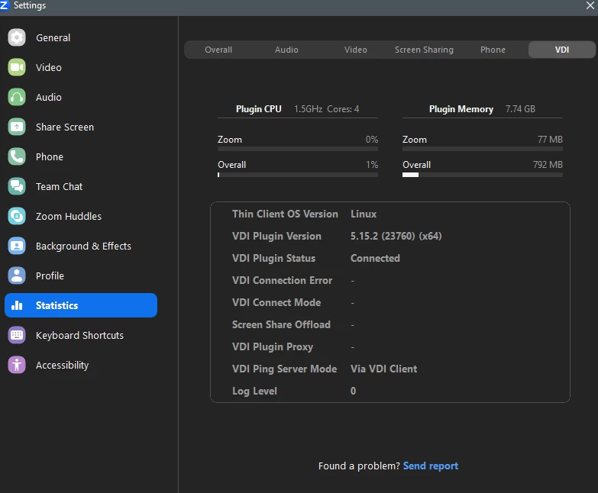Open Share Screen settings label
Viewport: 598px width, 493px height.
click(x=65, y=127)
